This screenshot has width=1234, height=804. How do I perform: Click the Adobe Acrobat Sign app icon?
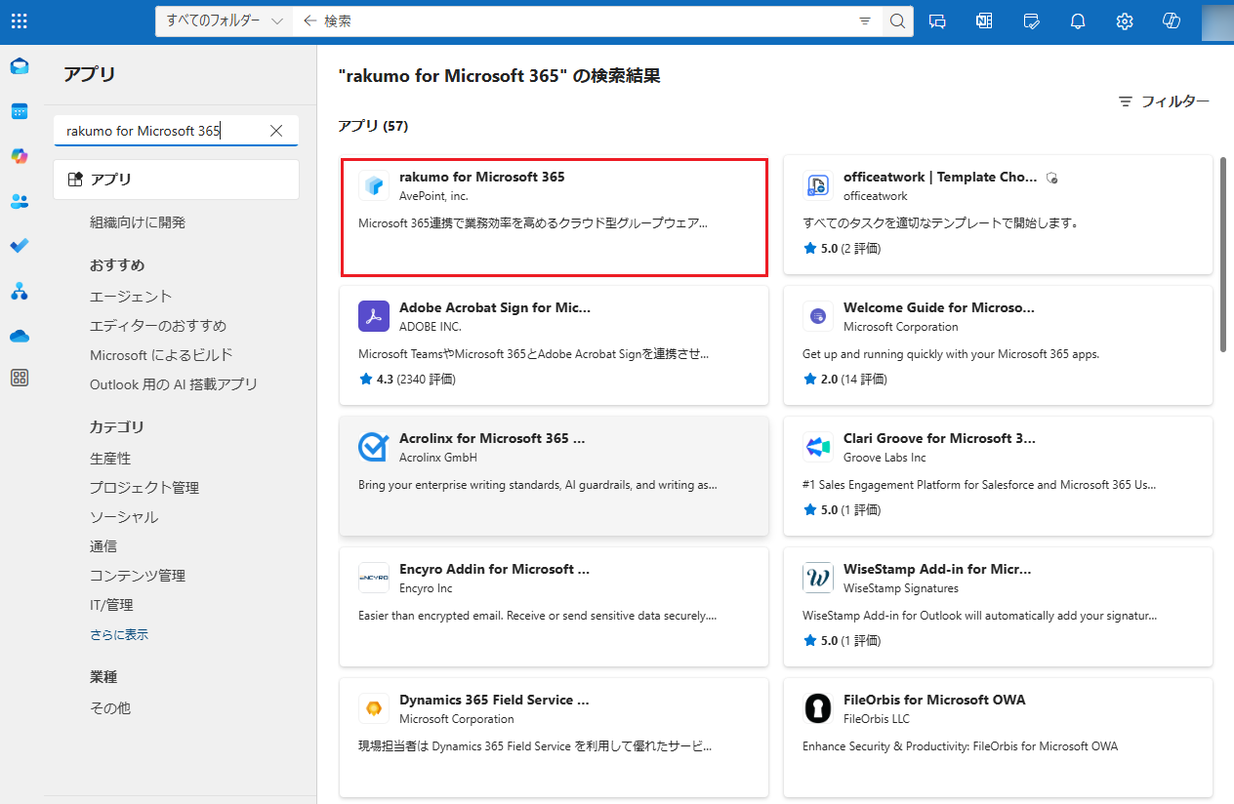374,316
